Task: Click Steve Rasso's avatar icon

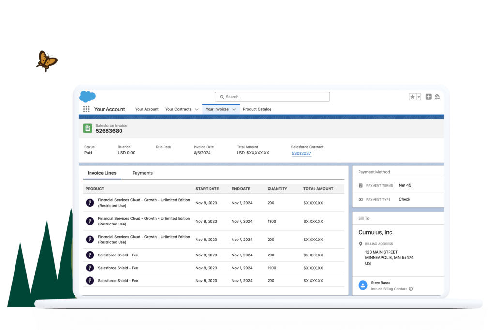Action: tap(363, 285)
